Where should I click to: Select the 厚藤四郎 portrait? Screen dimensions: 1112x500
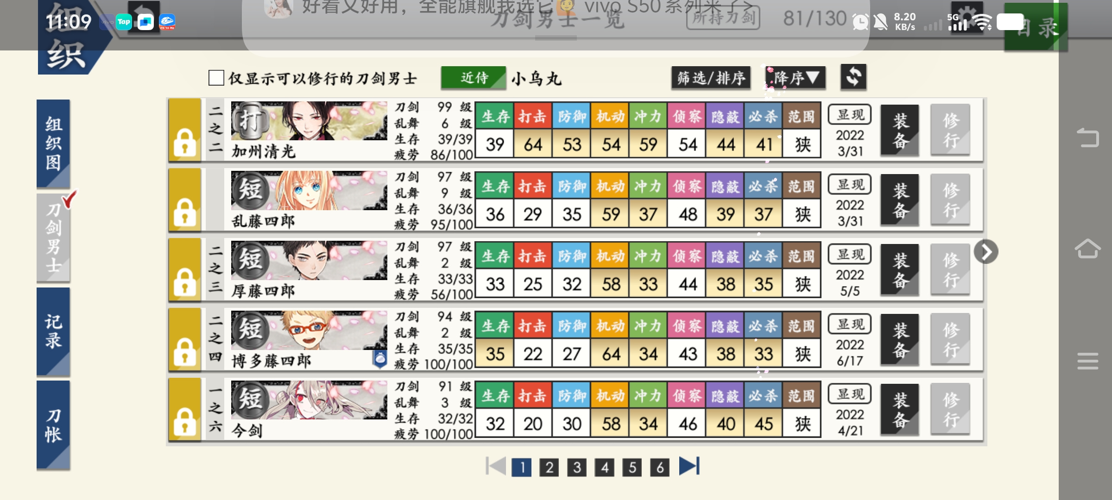click(309, 261)
